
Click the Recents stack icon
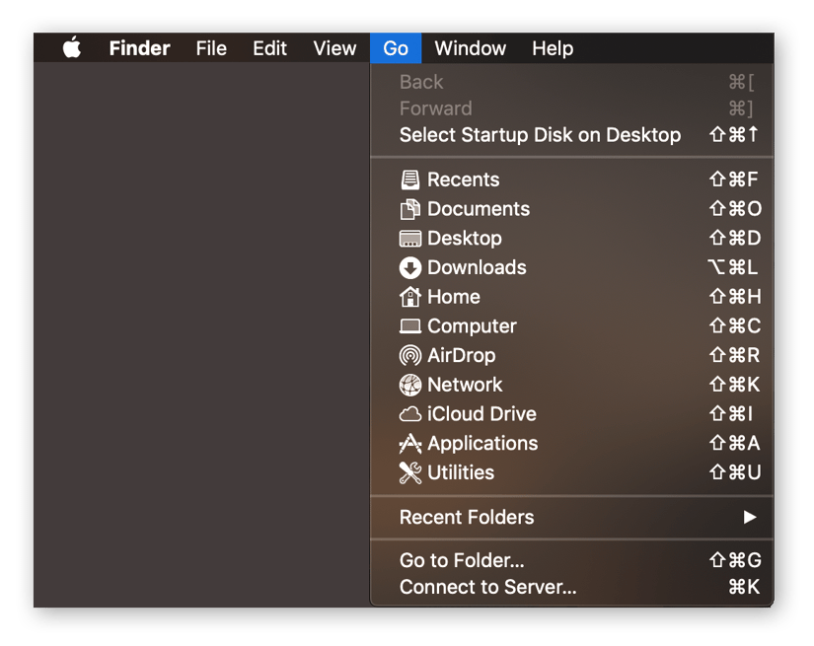point(410,179)
